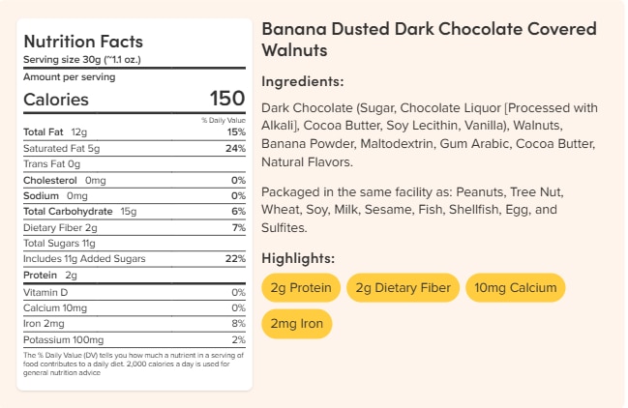Click the Ingredients heading

[x=303, y=81]
